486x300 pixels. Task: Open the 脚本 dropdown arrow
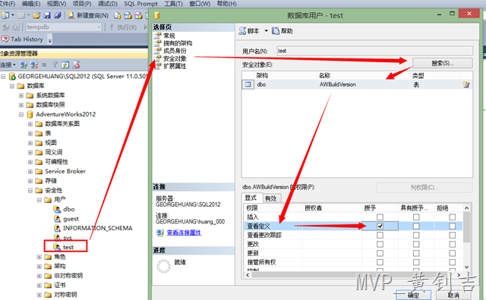[266, 31]
